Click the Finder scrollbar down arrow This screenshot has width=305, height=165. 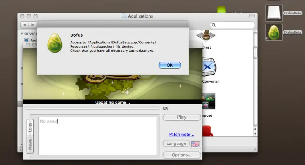point(255,134)
